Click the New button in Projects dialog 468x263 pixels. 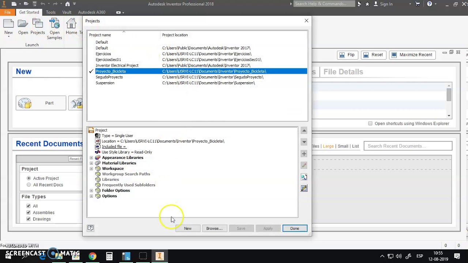(x=188, y=228)
